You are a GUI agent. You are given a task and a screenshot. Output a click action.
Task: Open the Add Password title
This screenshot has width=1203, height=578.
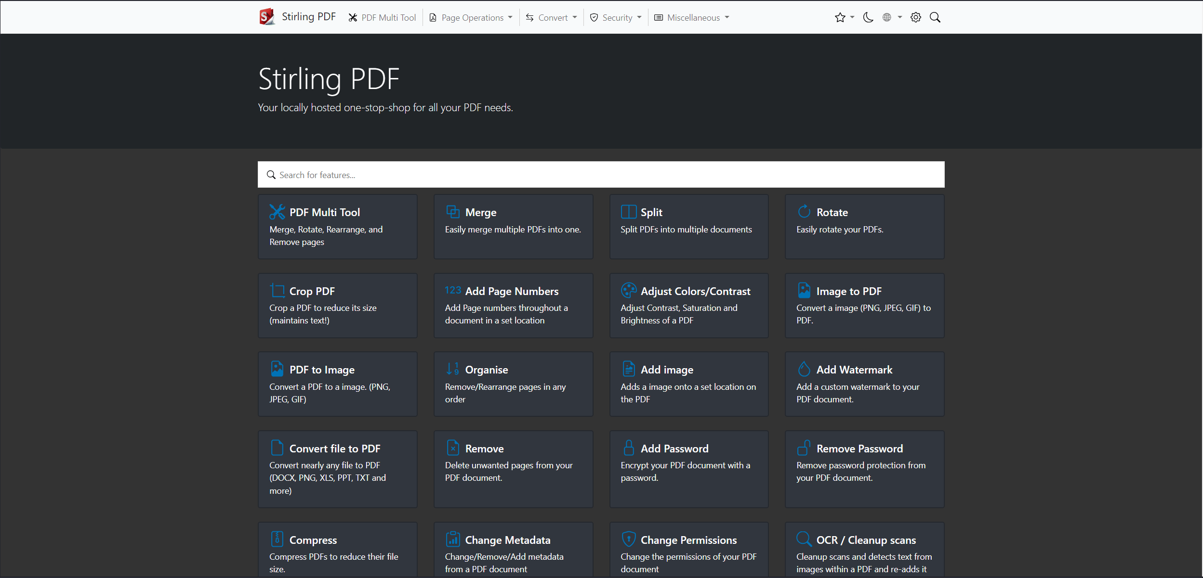(x=674, y=449)
